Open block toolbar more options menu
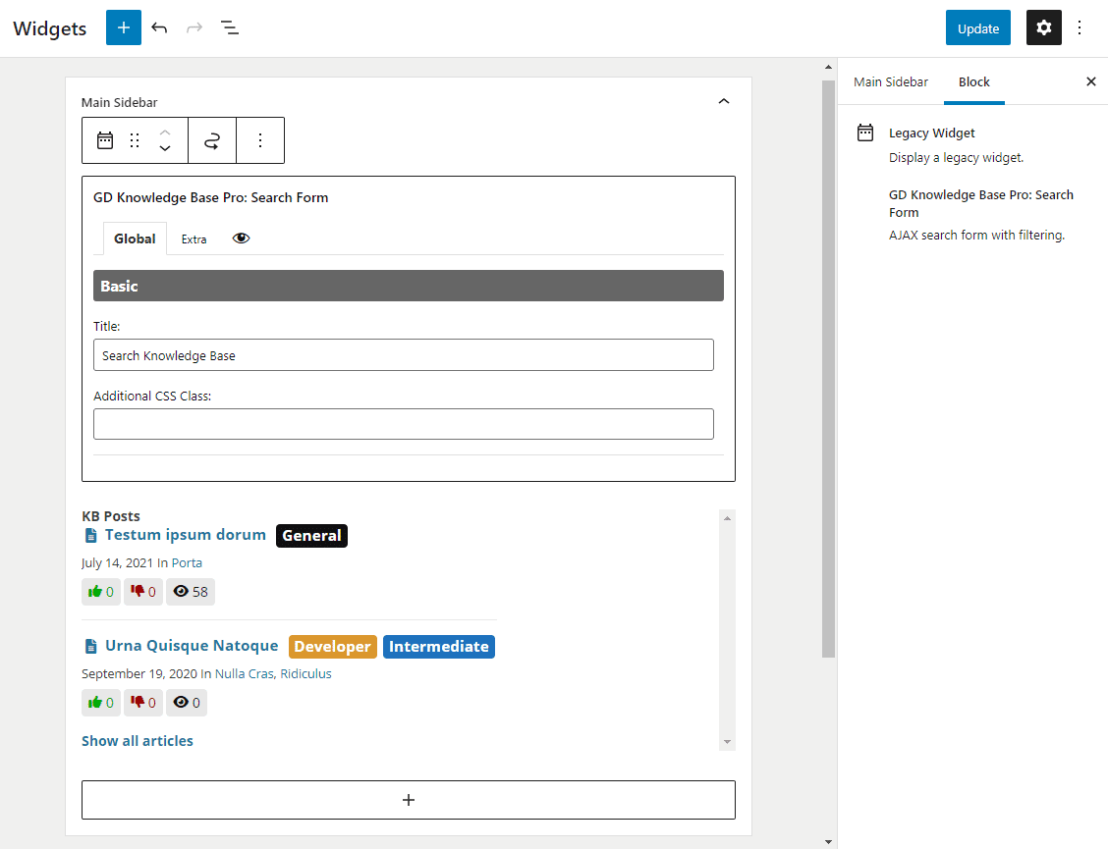Image resolution: width=1108 pixels, height=849 pixels. click(x=260, y=140)
